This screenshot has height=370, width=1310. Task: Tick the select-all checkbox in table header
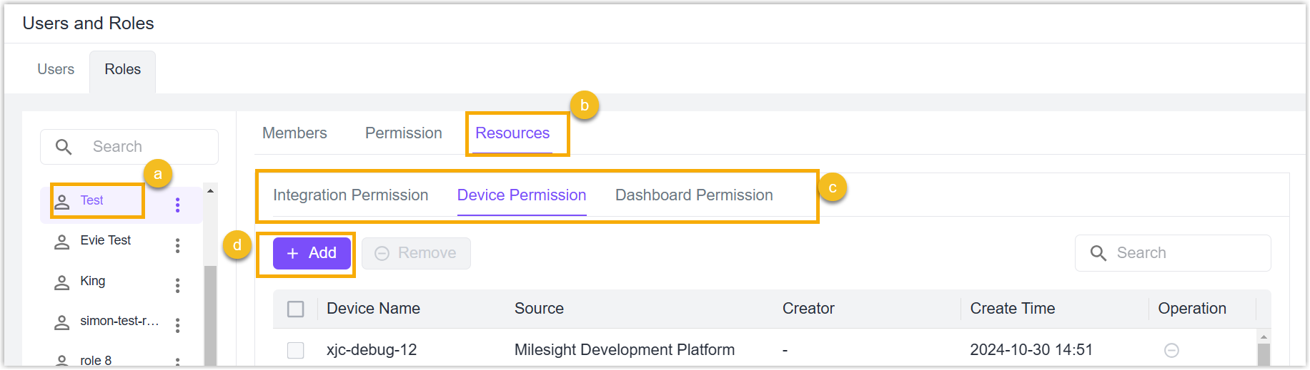[296, 309]
